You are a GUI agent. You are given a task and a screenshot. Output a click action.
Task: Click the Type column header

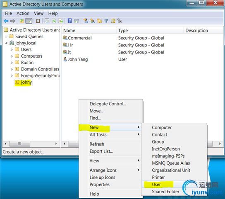click(150, 31)
